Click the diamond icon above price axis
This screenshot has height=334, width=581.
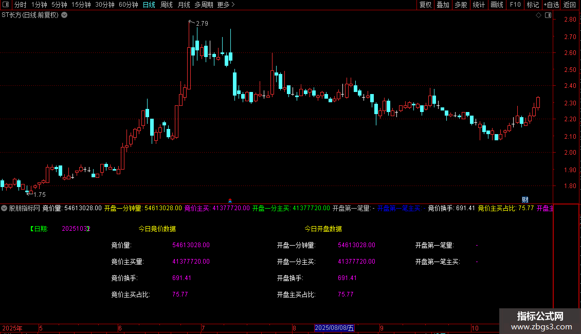[x=538, y=15]
